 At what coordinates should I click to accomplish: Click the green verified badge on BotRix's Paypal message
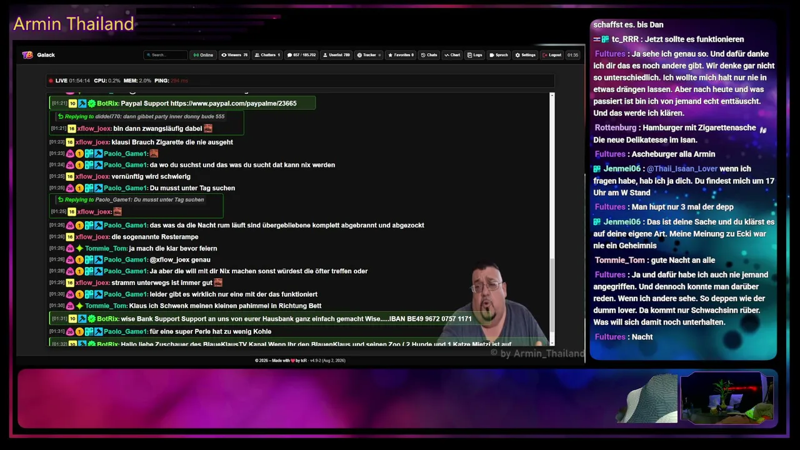(x=91, y=103)
